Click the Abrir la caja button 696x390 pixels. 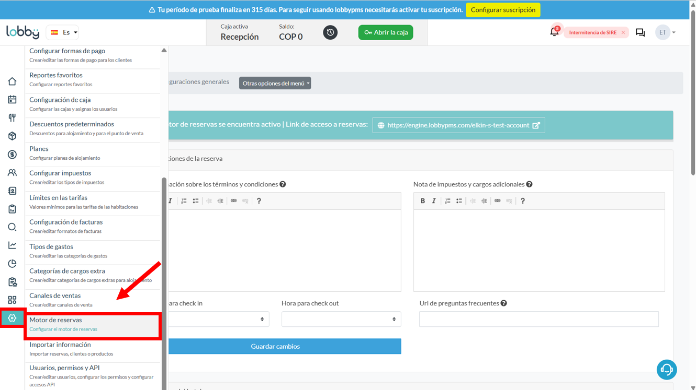[x=386, y=32]
